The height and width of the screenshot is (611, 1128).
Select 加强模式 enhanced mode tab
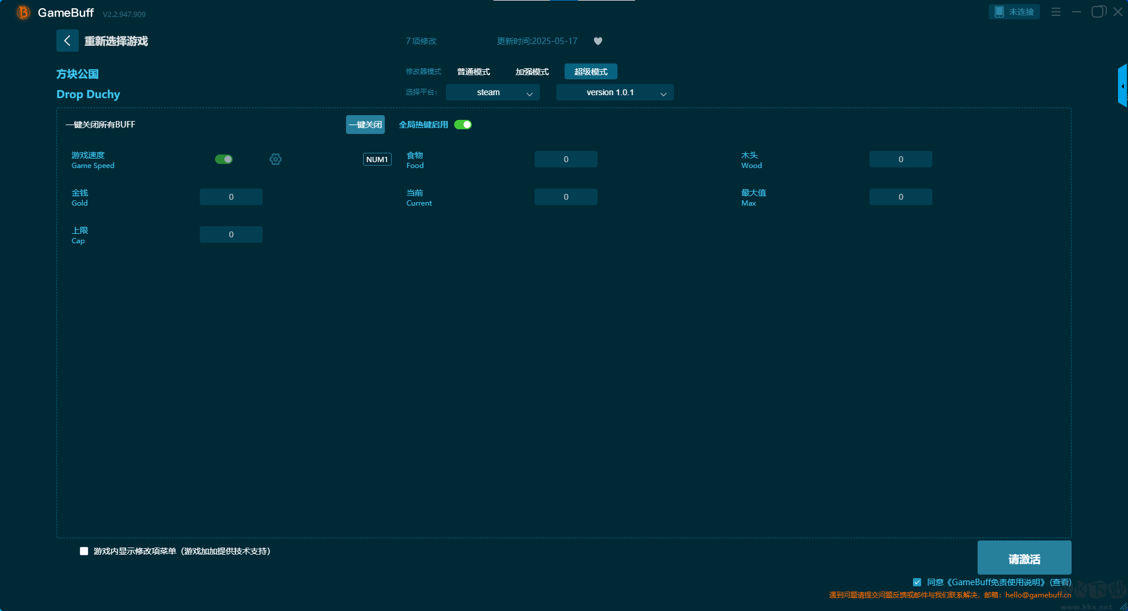tap(532, 72)
